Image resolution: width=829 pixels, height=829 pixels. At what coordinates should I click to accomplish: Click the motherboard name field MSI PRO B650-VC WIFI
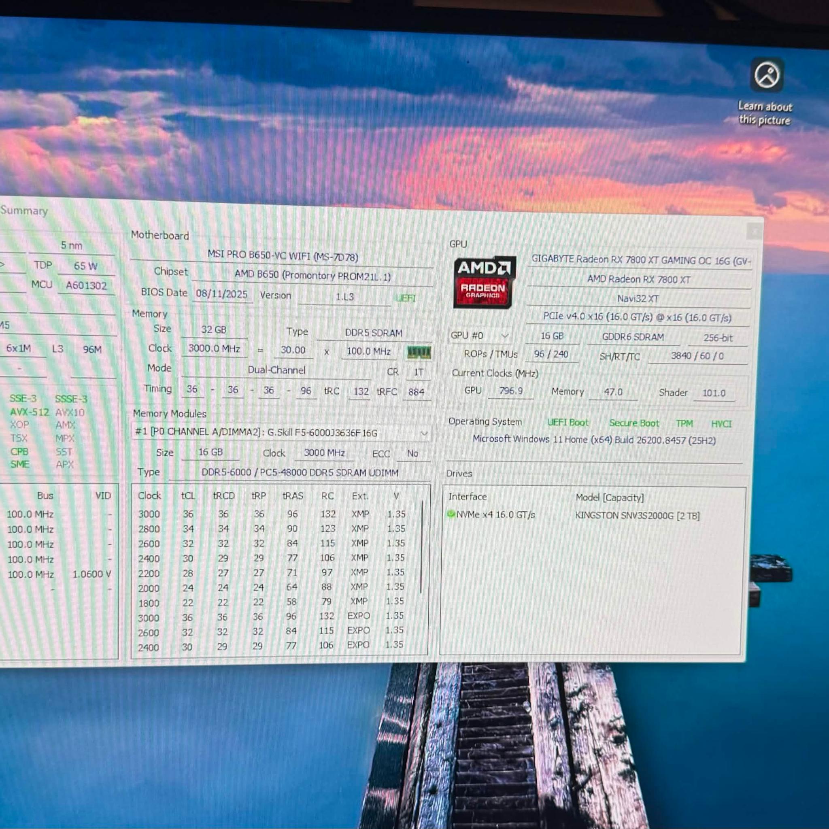[283, 256]
